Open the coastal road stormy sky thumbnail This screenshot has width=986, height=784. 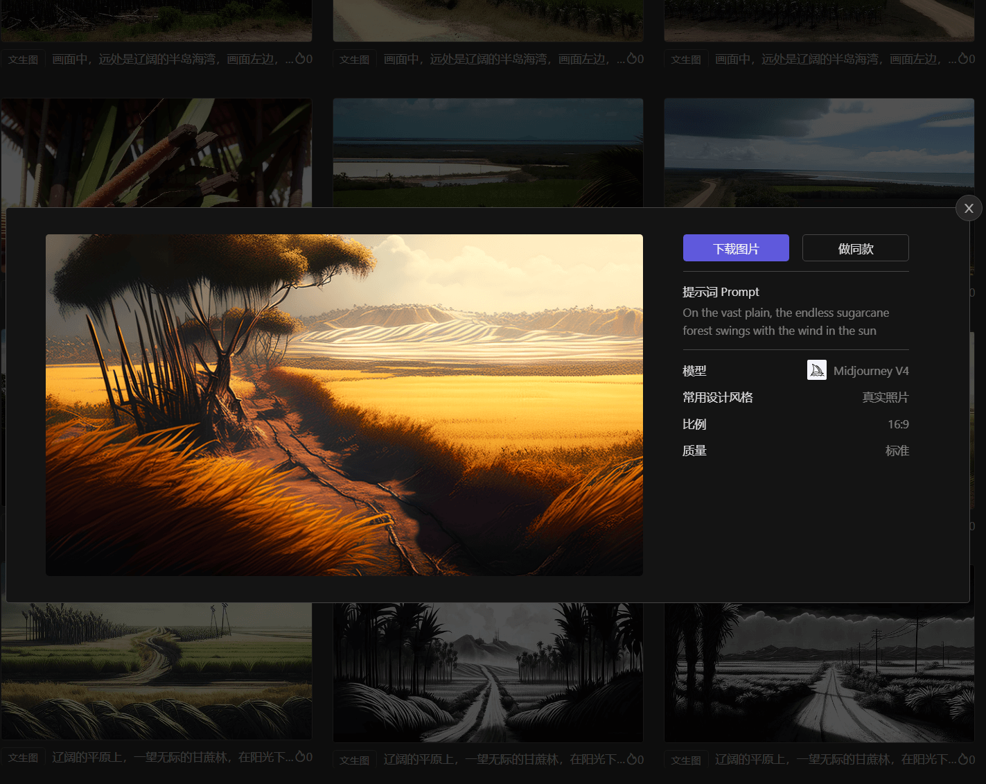click(819, 153)
